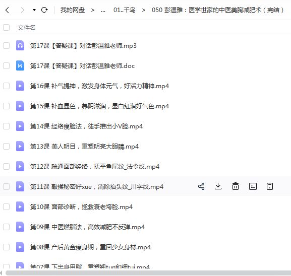Delete 第11课 using the trash icon
This screenshot has height=276, width=291.
(236, 186)
